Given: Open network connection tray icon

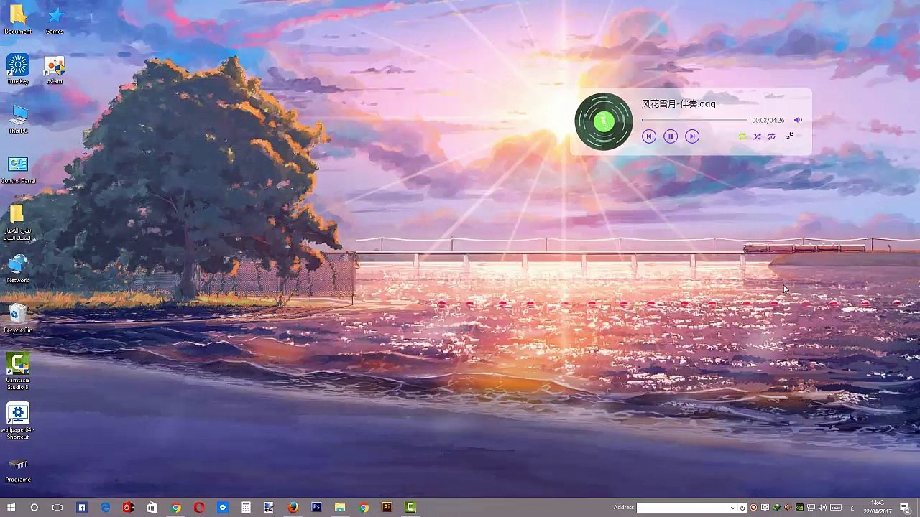Looking at the screenshot, I should [811, 508].
